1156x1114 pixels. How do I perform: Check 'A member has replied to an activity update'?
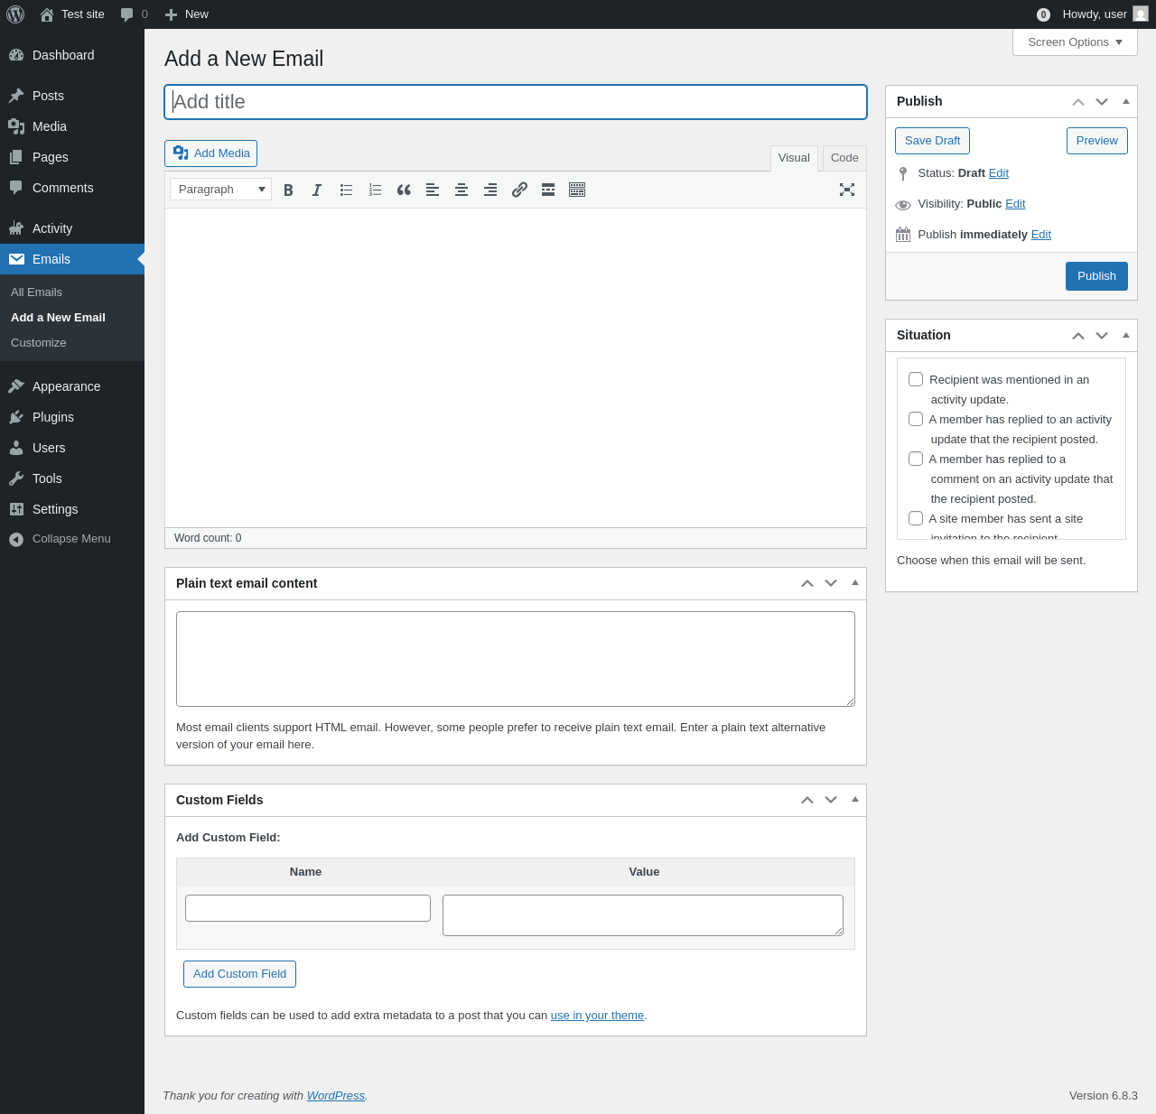(916, 419)
